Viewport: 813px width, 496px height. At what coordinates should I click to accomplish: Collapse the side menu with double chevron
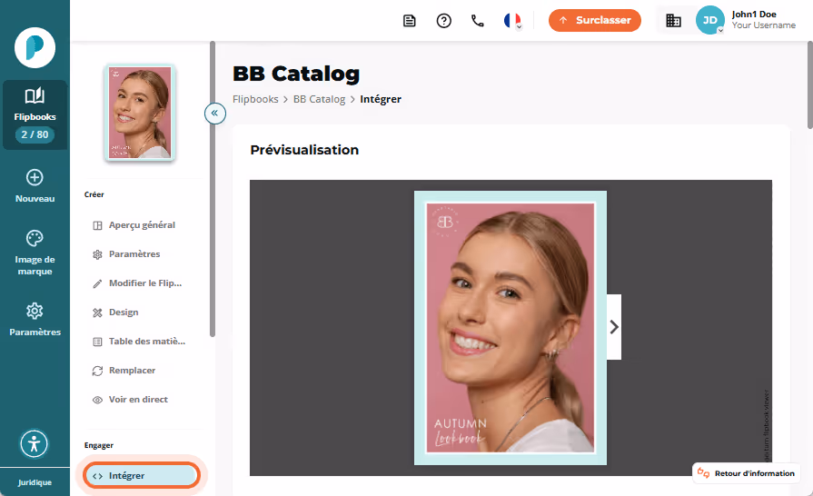pos(214,113)
